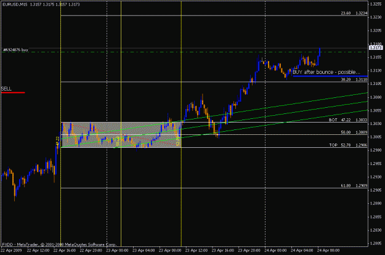Click the 1.3030 price axis value
This screenshot has width=385, height=255.
coord(376,124)
